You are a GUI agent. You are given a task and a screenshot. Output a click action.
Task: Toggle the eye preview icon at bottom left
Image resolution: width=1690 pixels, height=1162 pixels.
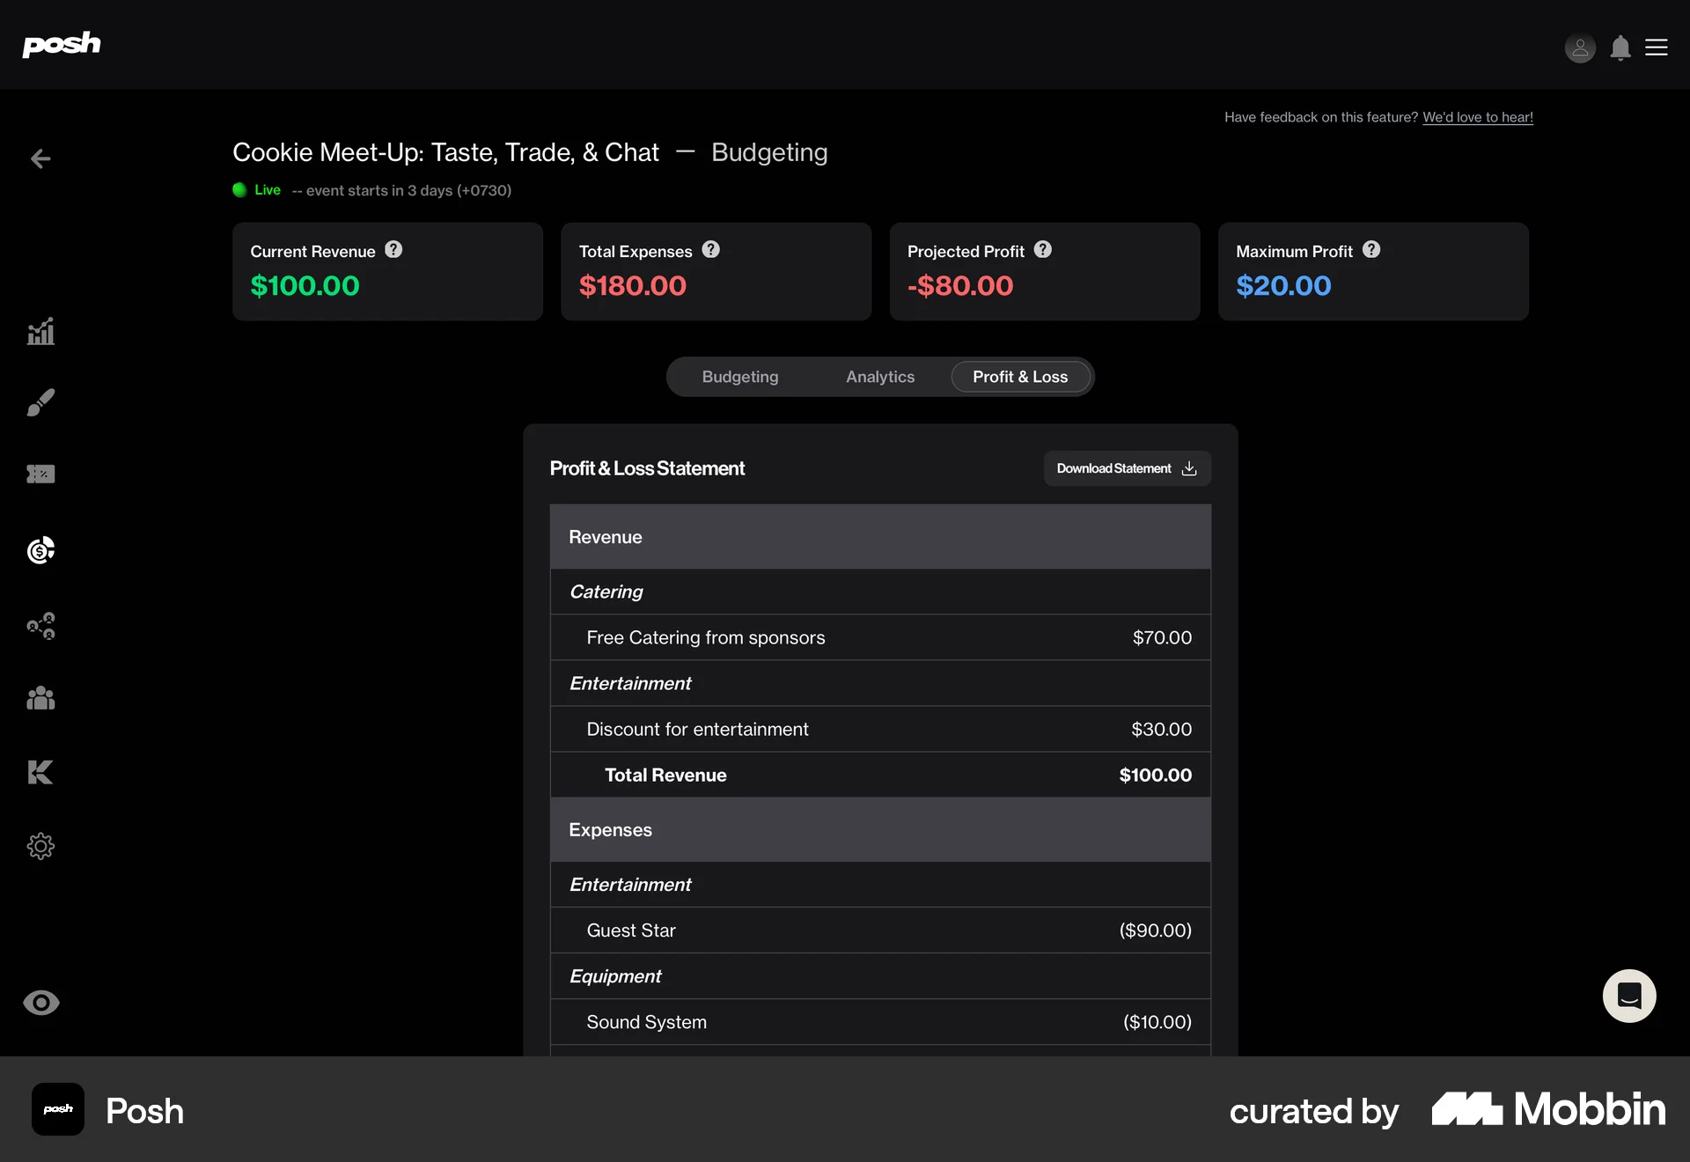pyautogui.click(x=40, y=1003)
